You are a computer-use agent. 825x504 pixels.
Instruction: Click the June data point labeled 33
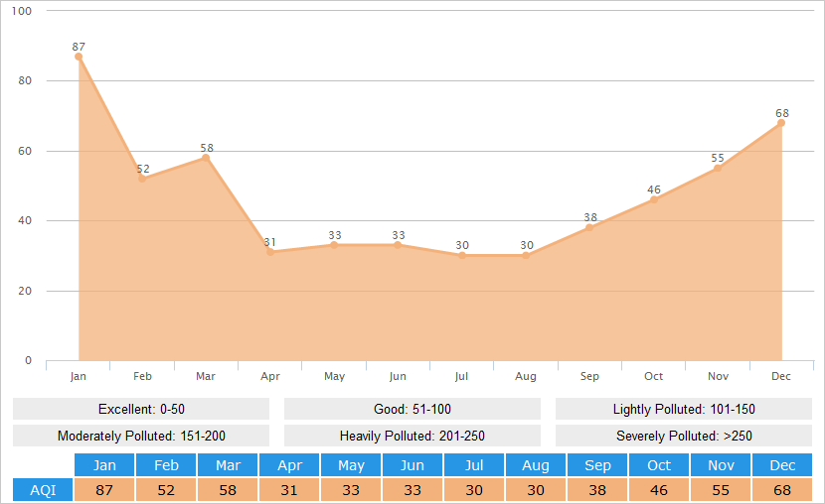tap(398, 245)
